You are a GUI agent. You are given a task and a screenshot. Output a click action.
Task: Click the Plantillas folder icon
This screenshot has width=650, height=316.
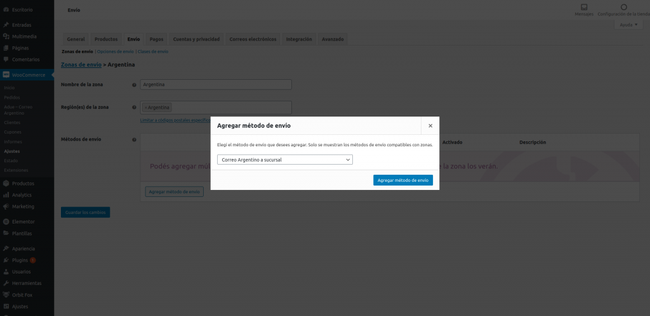[x=6, y=233]
